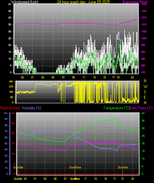Select the 1020 value on barometer axis
The height and width of the screenshot is (183, 154).
[144, 11]
